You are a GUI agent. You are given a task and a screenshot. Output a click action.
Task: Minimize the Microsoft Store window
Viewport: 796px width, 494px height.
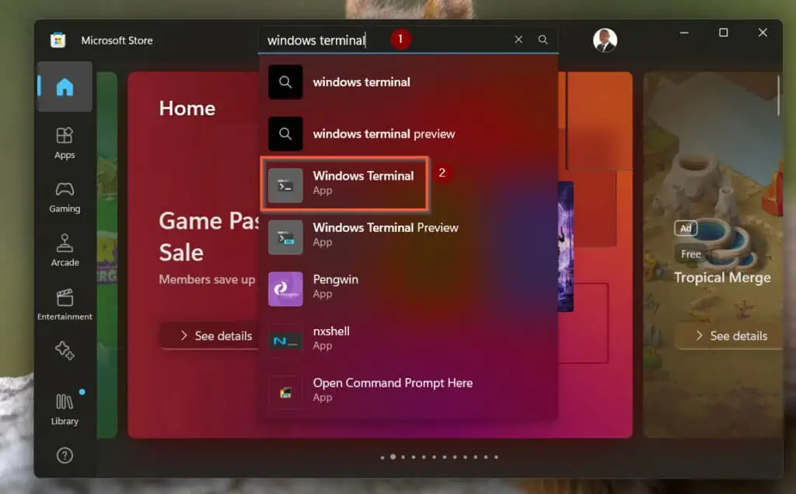click(x=684, y=33)
